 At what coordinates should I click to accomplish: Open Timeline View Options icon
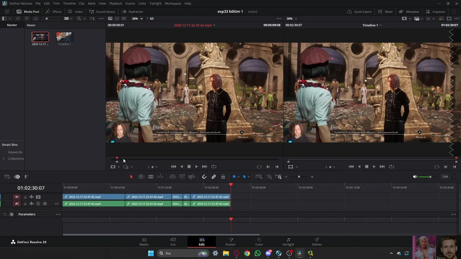coord(7,177)
